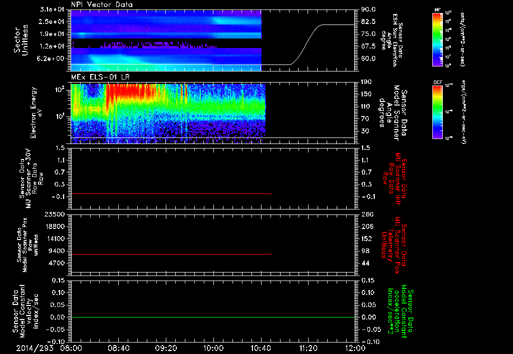Click the green constant velocity line
513x354 pixels.
[x=213, y=317]
